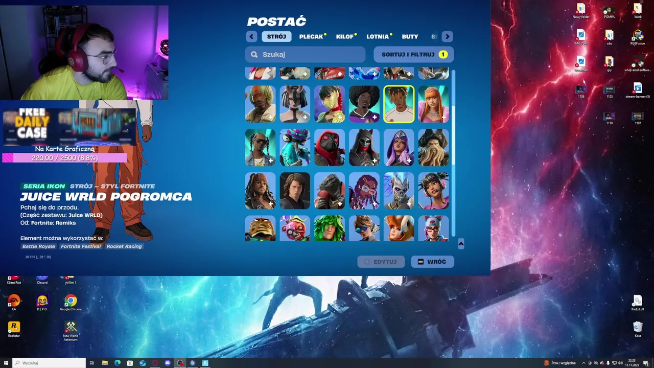
Task: Click the Na Kartę Graficzną progress bar
Action: (64, 158)
